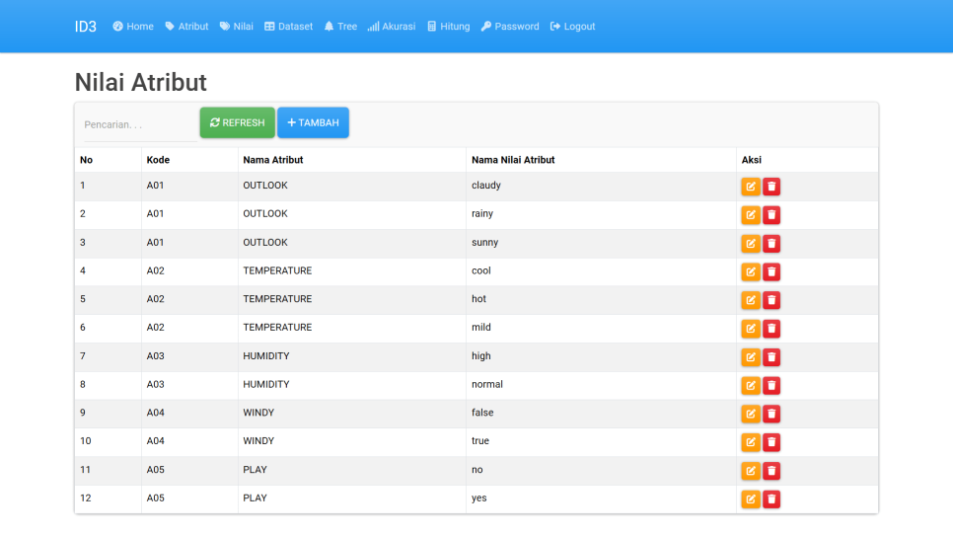Screen dimensions: 953x536
Task: Delete the rainy OUTLOOK value
Action: point(771,215)
